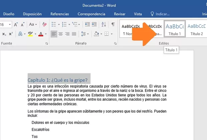207x140 pixels.
Task: Open the Disposición tab
Action: click(x=32, y=14)
